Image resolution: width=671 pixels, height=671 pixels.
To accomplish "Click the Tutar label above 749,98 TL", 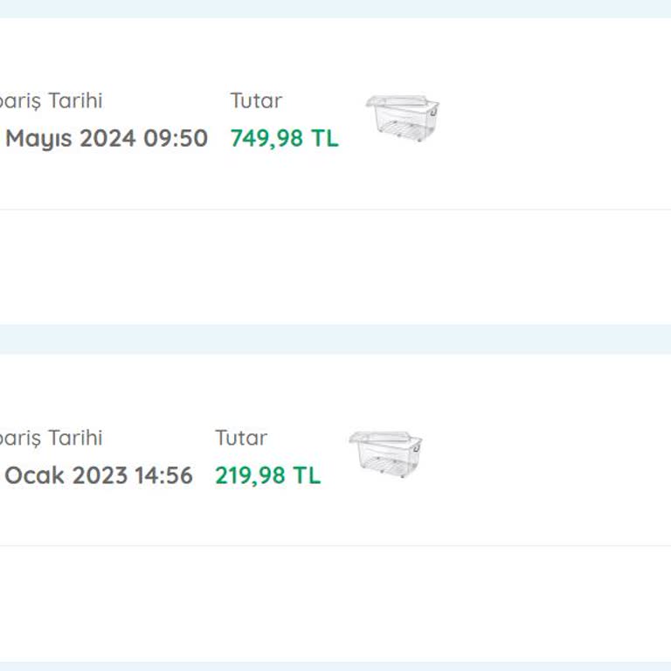I will tap(256, 100).
